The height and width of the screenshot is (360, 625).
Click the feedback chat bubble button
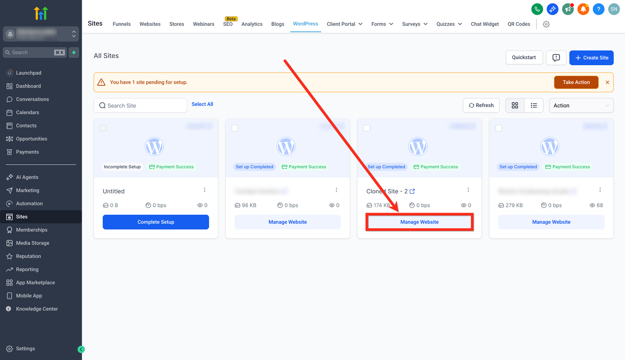[x=556, y=58]
